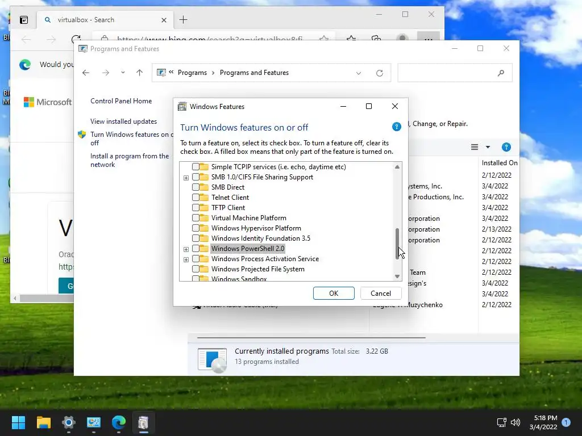Click search magnifier in Programs and Features
This screenshot has height=436, width=582.
501,73
